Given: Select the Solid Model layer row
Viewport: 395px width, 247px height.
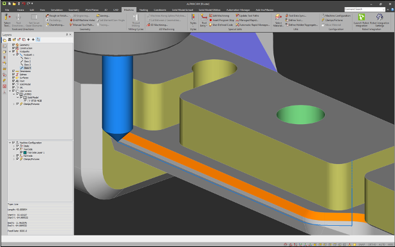Looking at the screenshot, I should (x=23, y=84).
